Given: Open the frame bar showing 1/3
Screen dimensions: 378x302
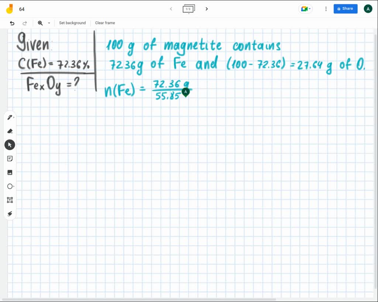Looking at the screenshot, I should [x=189, y=8].
